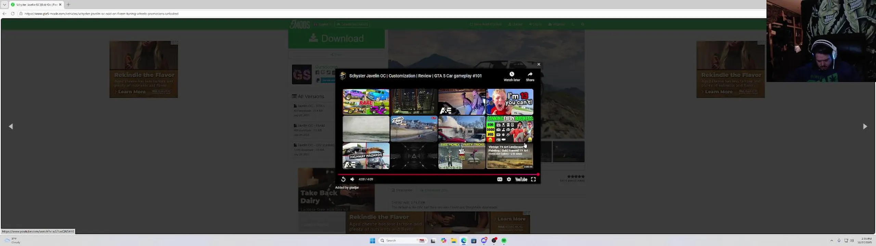Reload the page with refresh icon
The height and width of the screenshot is (246, 876).
tap(13, 14)
